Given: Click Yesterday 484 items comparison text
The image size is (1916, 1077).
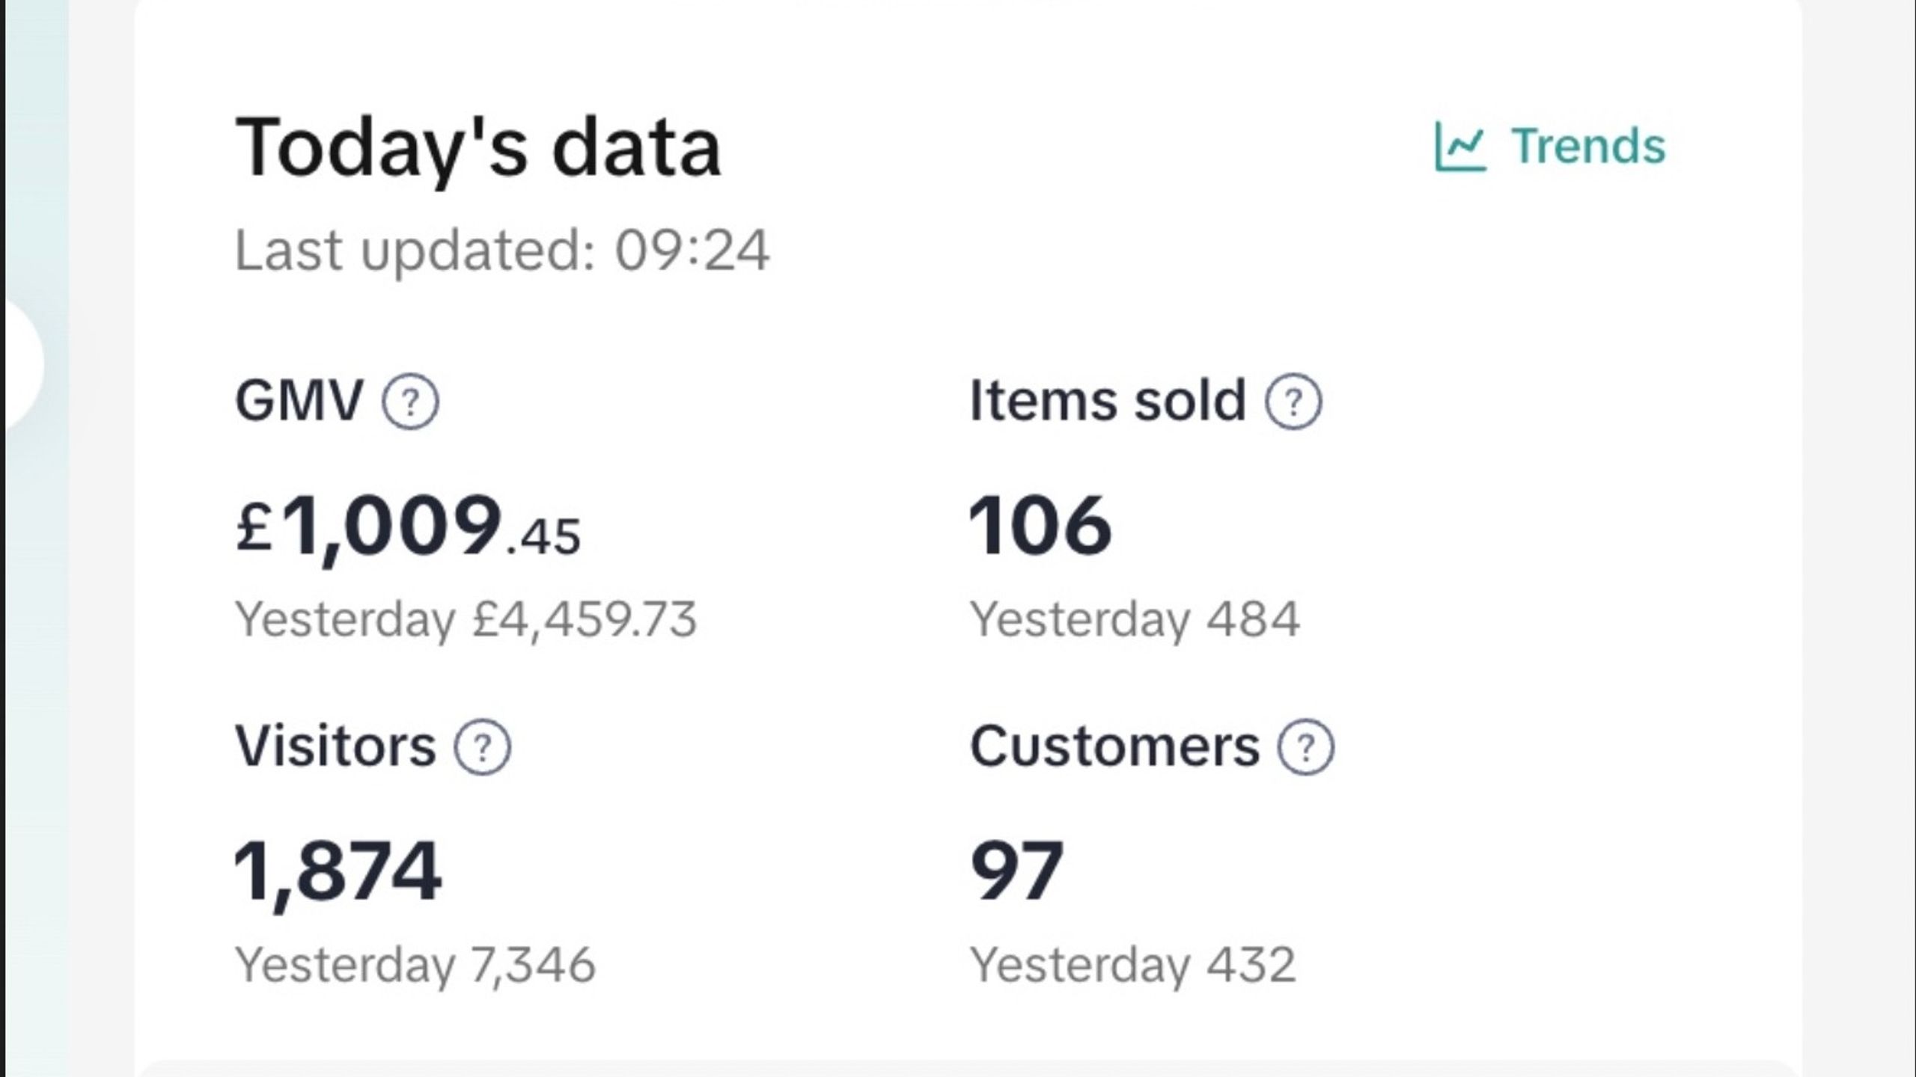Looking at the screenshot, I should pos(1135,620).
